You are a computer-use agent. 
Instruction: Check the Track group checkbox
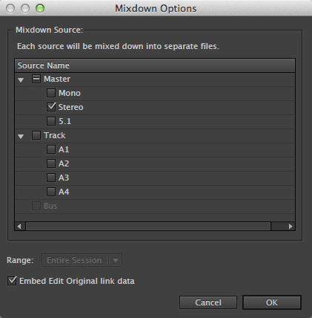36,135
